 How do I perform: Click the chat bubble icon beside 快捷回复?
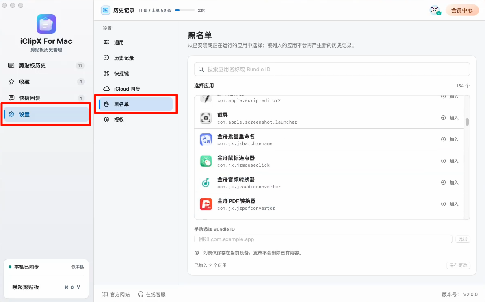point(11,98)
